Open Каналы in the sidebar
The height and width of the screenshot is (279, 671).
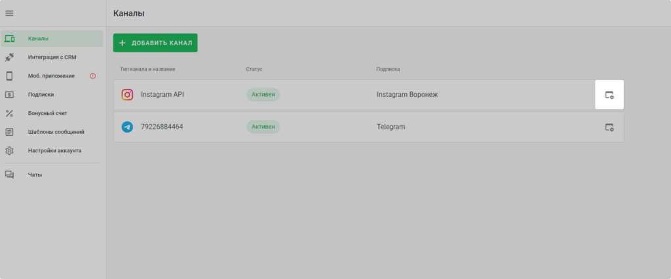point(38,39)
